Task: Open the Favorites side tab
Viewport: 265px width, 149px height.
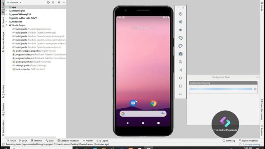Action: (3, 109)
